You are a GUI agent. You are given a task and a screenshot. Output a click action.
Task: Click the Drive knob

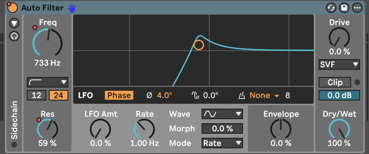click(339, 37)
